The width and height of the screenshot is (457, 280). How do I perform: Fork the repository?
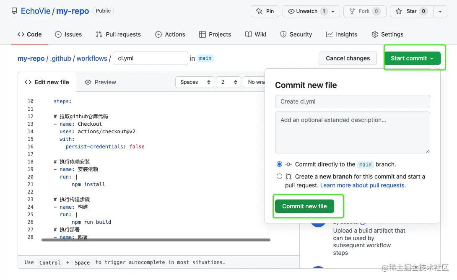tap(364, 11)
